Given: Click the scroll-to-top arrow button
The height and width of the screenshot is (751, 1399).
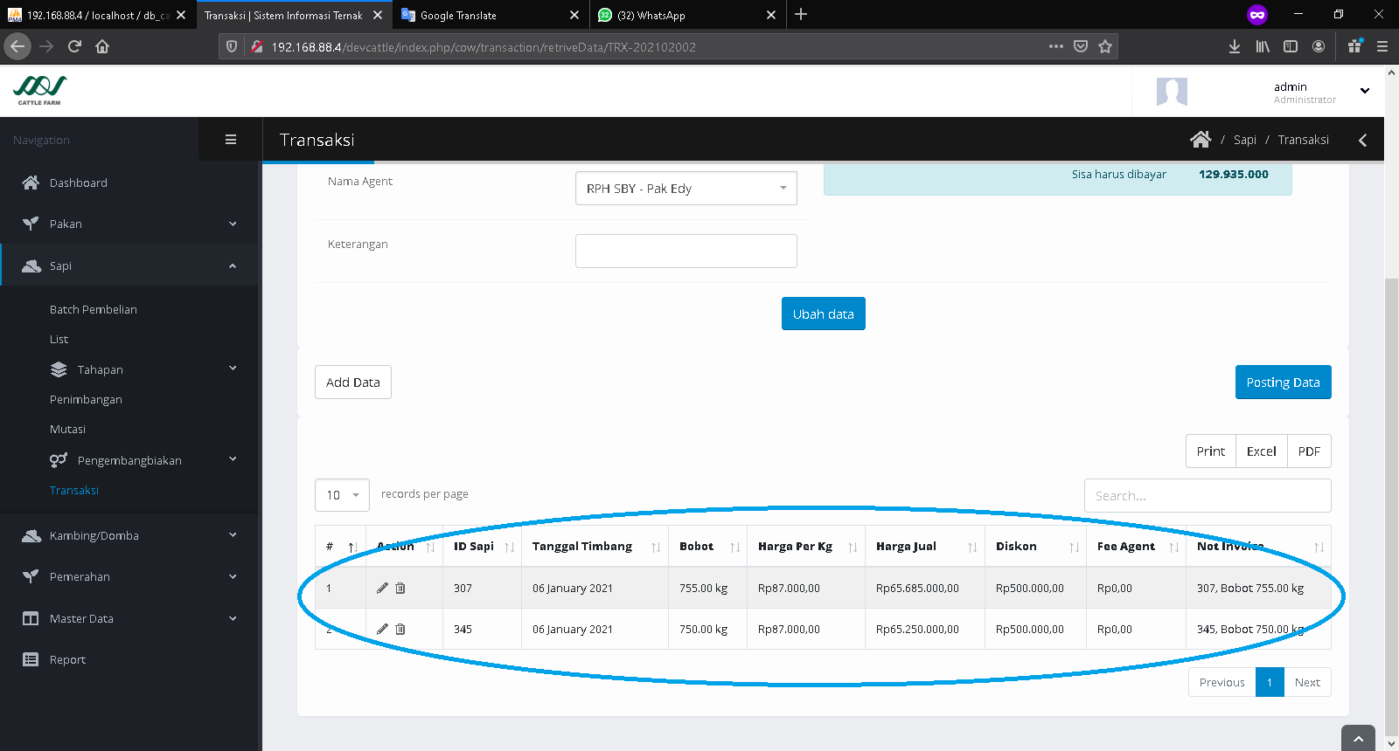Looking at the screenshot, I should 1358,739.
